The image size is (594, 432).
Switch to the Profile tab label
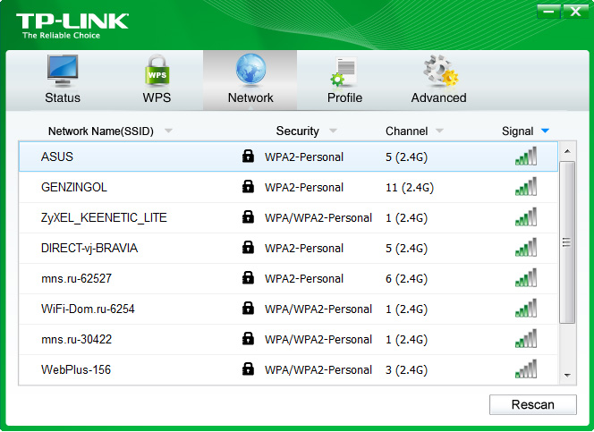[x=344, y=97]
